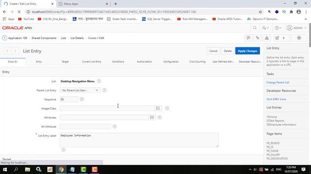Viewport: 311px width, 174px height.
Task: Open the developer comment icon
Action: (248, 38)
